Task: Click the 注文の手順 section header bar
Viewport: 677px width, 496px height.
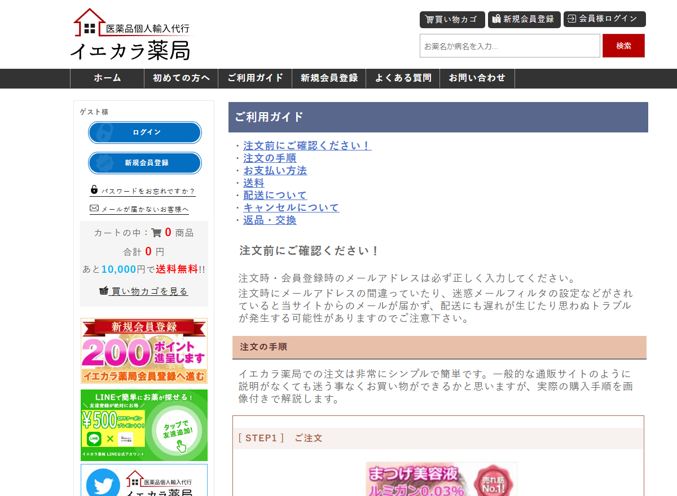Action: [x=439, y=347]
